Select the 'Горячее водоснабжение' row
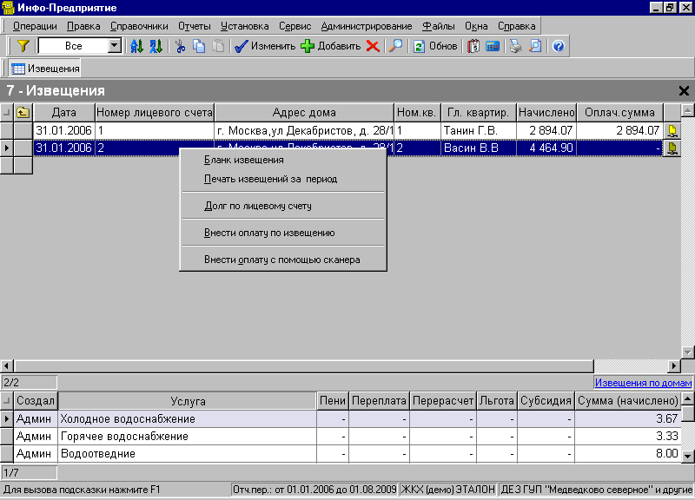This screenshot has width=695, height=500. pyautogui.click(x=341, y=437)
